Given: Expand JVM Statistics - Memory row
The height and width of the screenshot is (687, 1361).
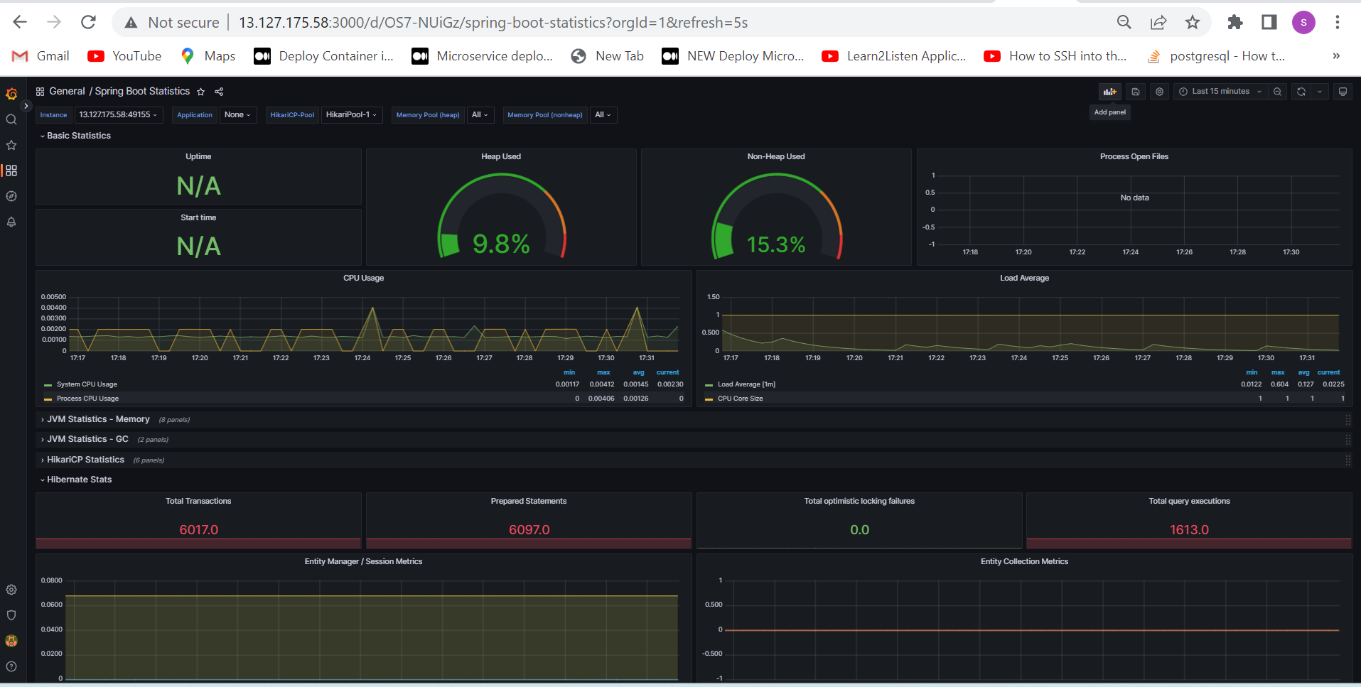Looking at the screenshot, I should click(98, 419).
